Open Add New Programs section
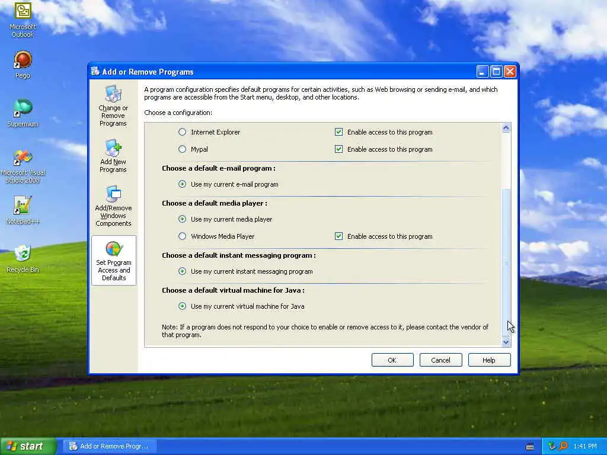Screen dimensions: 607x455 113,156
